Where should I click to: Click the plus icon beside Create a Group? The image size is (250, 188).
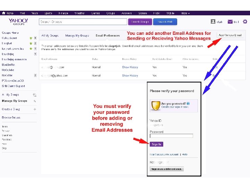coord(35,109)
